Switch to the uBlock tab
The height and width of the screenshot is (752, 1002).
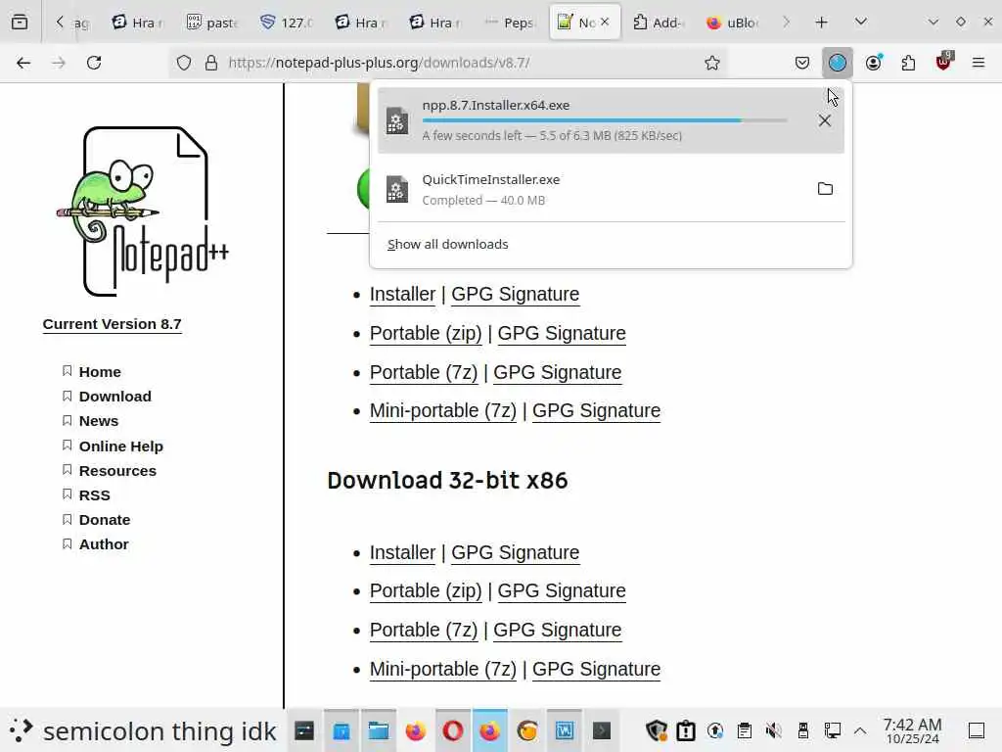pyautogui.click(x=732, y=23)
